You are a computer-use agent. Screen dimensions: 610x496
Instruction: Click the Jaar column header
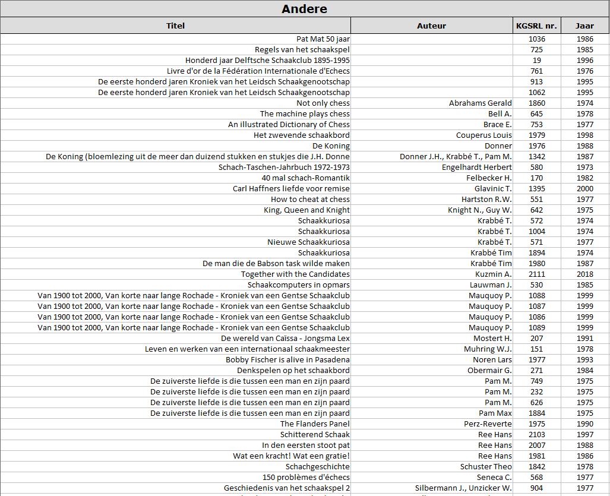coord(584,26)
